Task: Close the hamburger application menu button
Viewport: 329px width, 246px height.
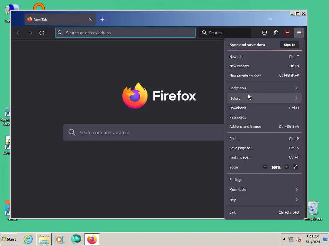Action: pyautogui.click(x=299, y=33)
